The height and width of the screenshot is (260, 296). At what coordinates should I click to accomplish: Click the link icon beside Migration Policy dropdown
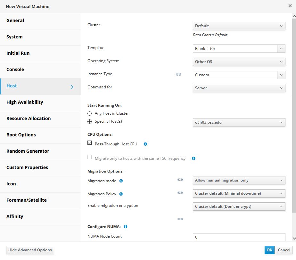[x=180, y=193]
